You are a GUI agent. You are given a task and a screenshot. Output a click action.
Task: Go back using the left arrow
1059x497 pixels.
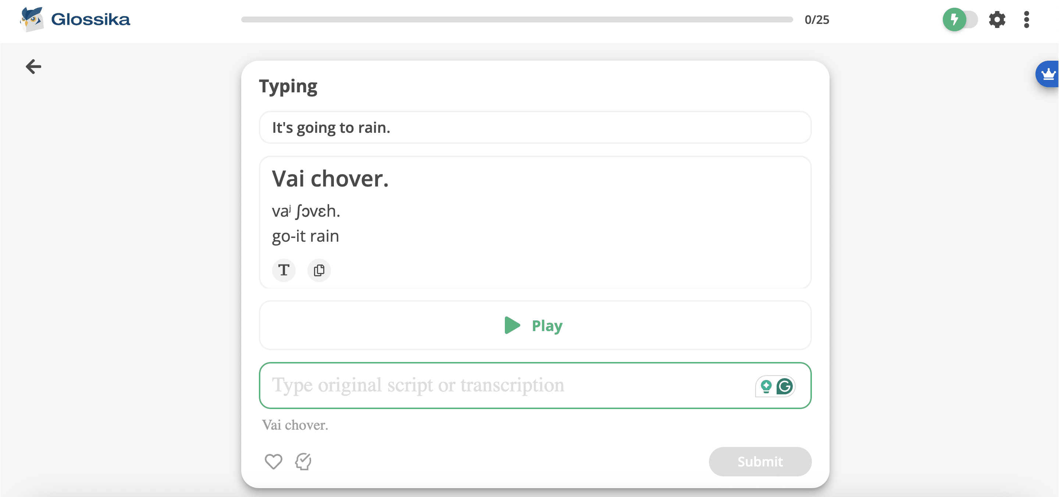pyautogui.click(x=33, y=66)
